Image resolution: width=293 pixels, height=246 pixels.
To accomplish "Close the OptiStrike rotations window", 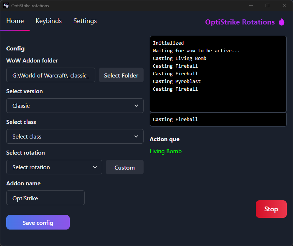I will tap(284, 5).
